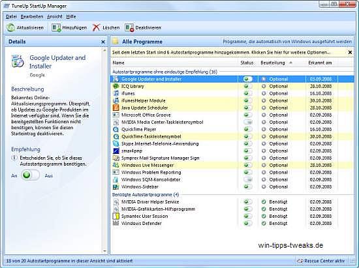Toggle status switch for Java Update Scheduler

pos(248,108)
